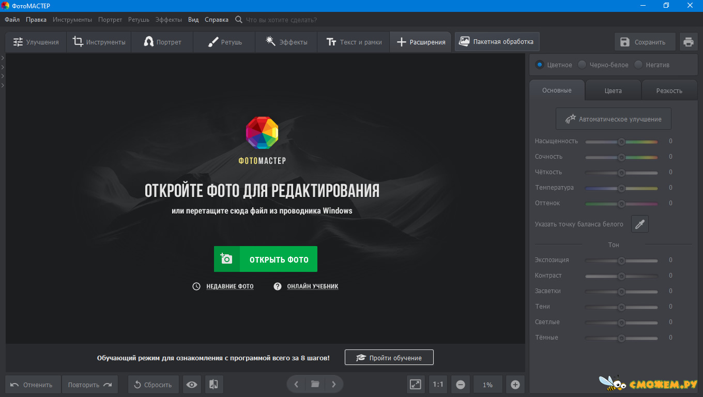Click Пройти обучение button
The image size is (703, 397).
click(389, 358)
